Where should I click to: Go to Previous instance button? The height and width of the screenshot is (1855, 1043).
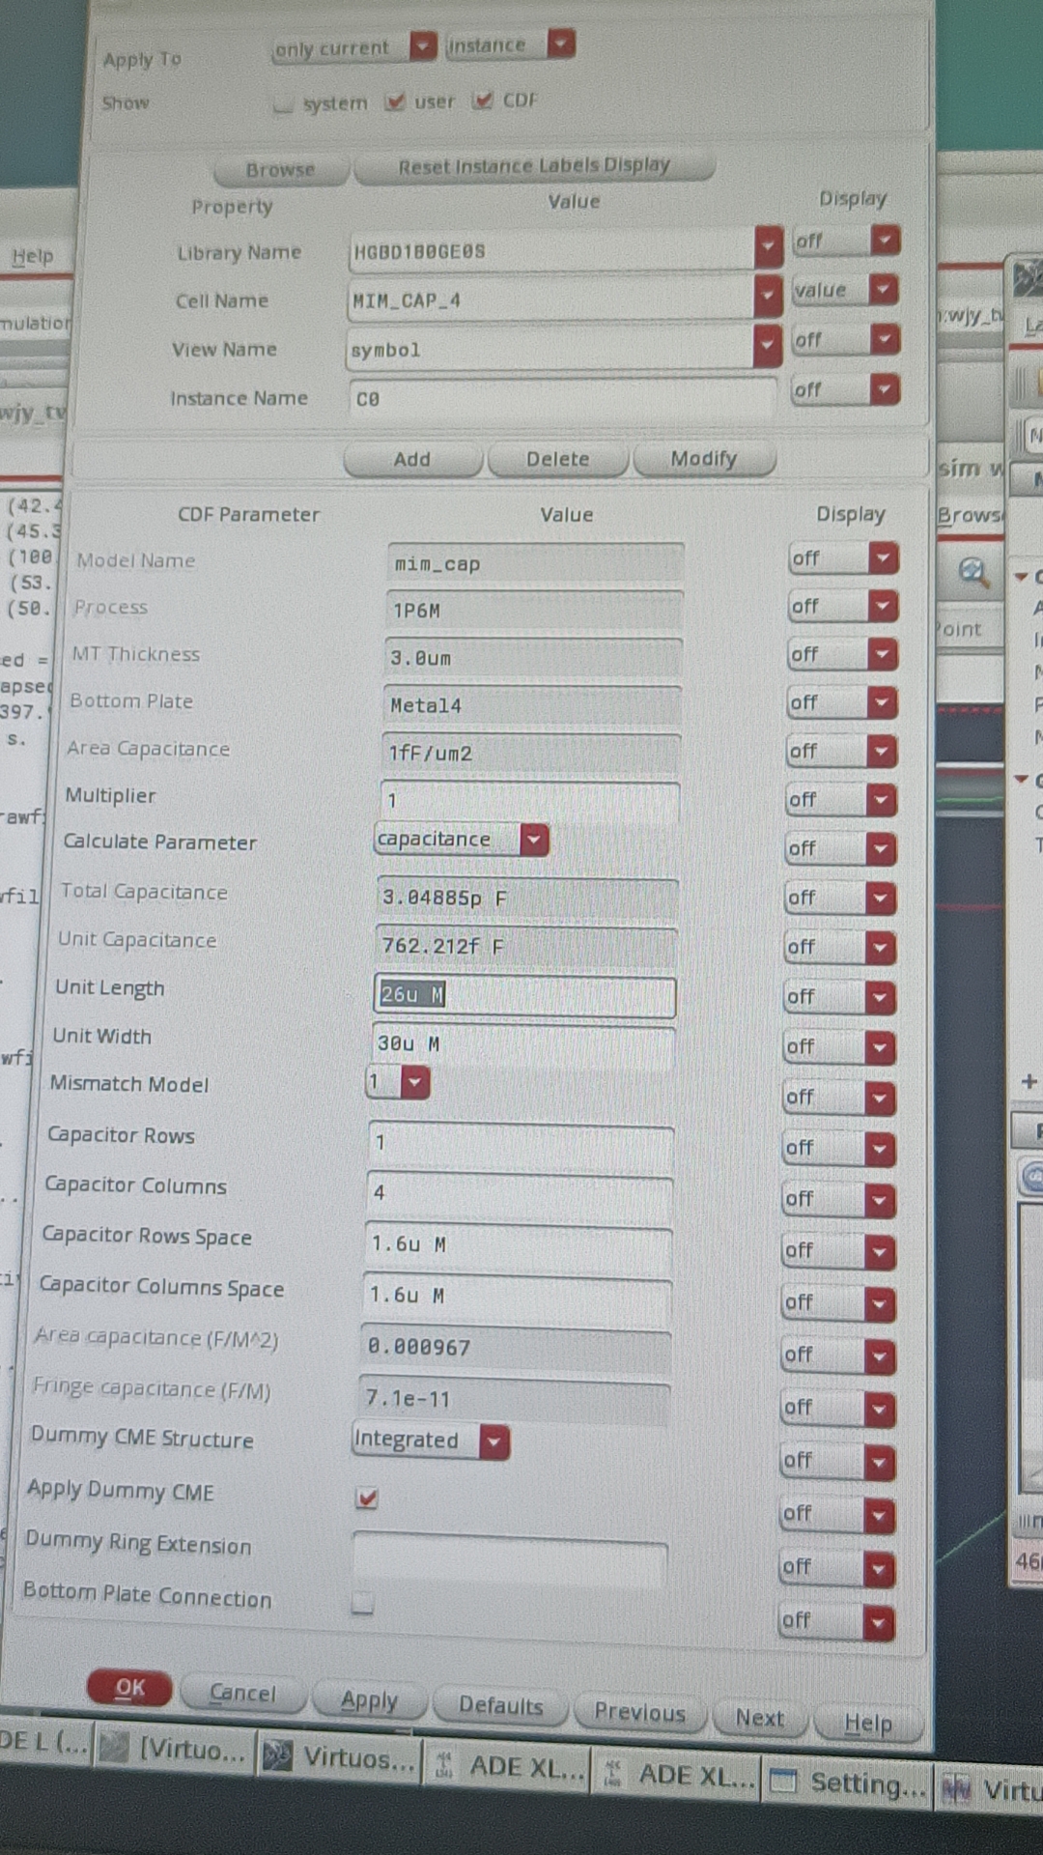click(x=639, y=1712)
